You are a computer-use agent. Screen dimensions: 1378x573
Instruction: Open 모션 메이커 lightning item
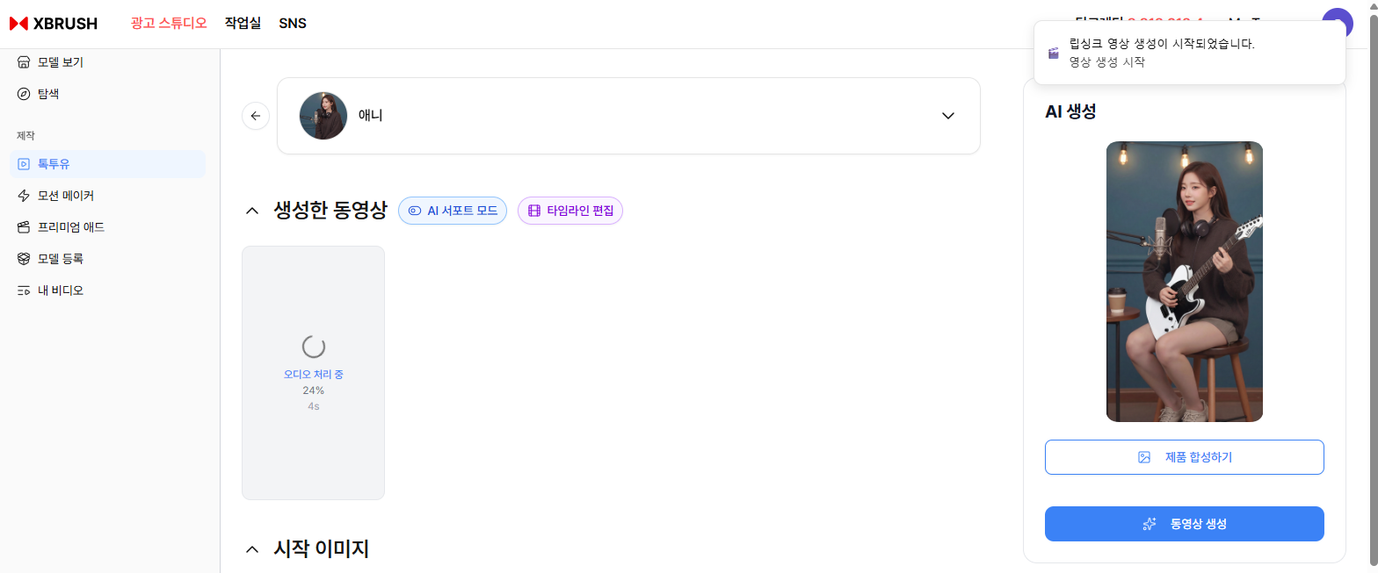point(65,196)
